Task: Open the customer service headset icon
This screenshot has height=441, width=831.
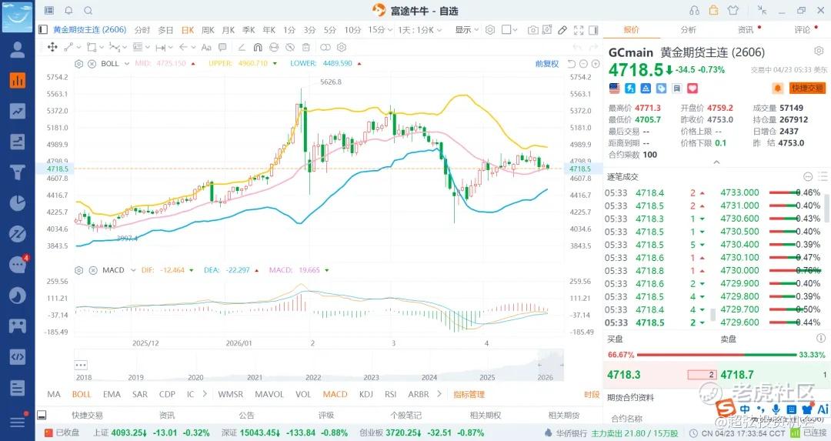Action: [695, 11]
